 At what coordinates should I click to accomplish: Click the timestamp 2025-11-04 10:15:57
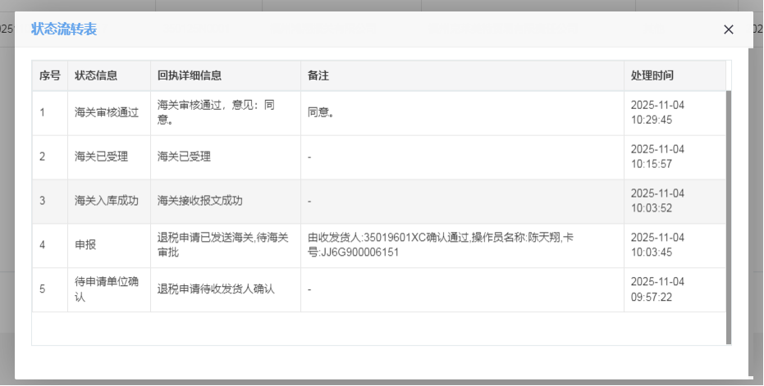click(657, 157)
